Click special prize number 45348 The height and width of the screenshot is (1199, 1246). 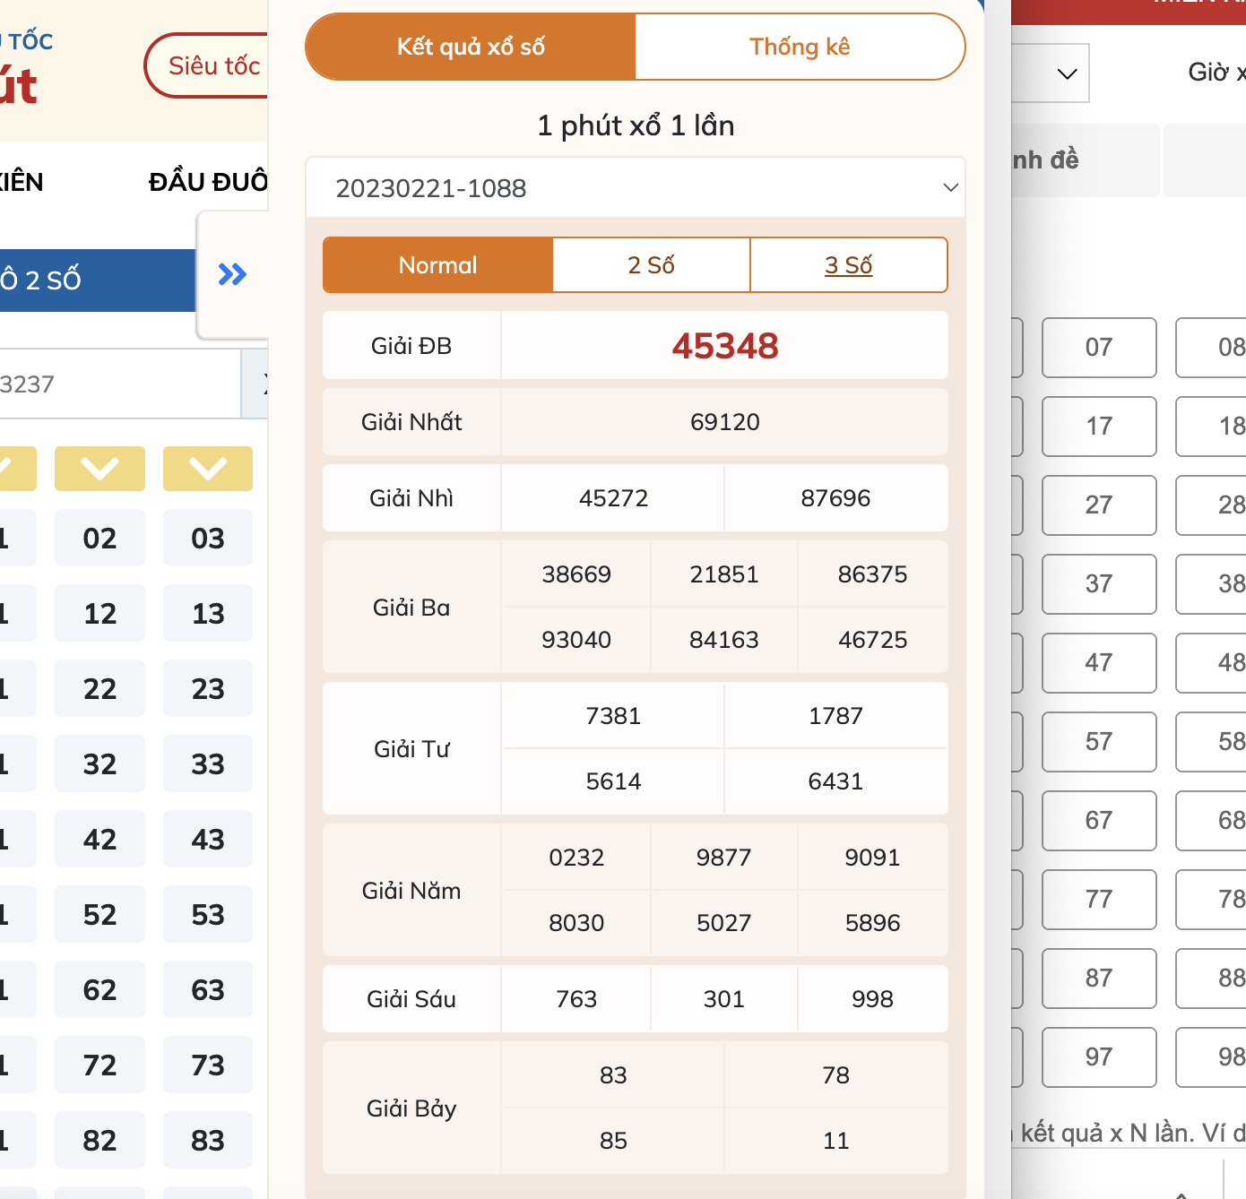click(725, 346)
